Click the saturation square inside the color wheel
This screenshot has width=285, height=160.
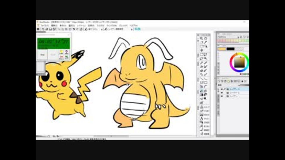tap(239, 62)
